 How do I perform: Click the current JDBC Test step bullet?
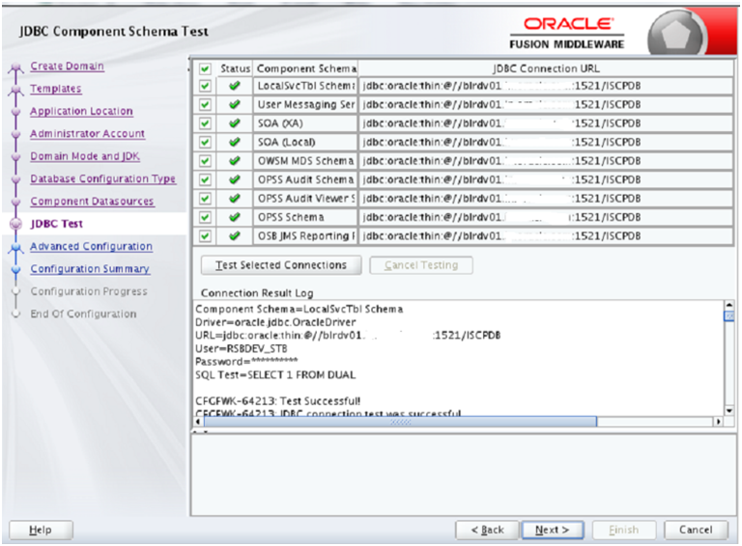[16, 224]
